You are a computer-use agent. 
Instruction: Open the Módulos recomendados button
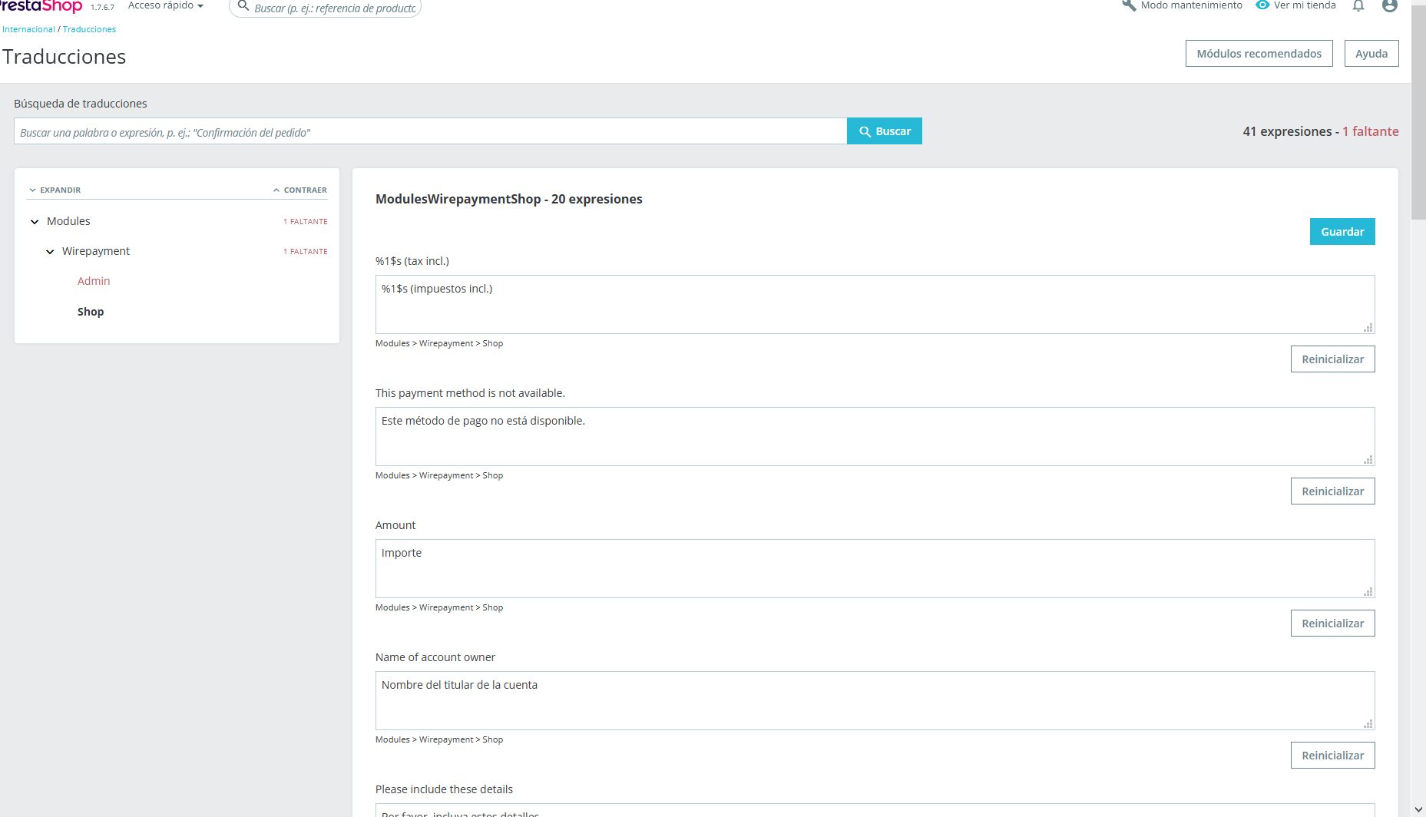click(1259, 54)
